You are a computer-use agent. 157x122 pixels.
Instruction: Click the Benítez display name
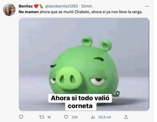26,6
